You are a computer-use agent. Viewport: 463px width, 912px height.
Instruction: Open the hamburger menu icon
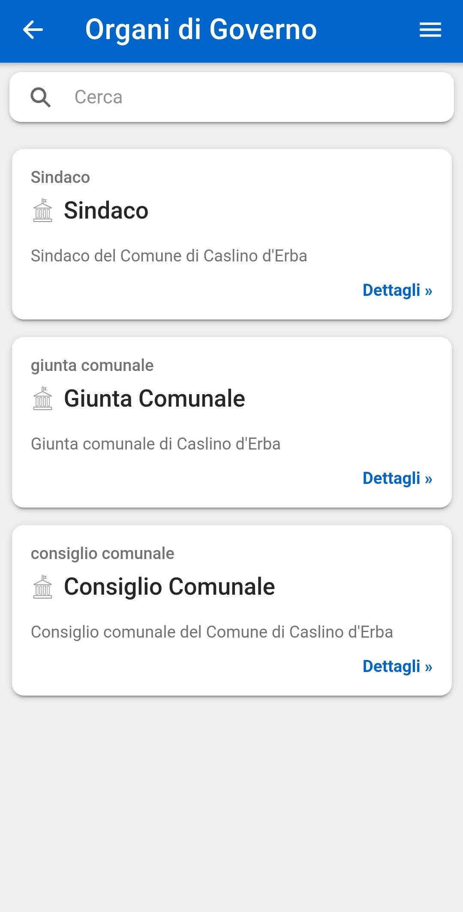click(430, 30)
